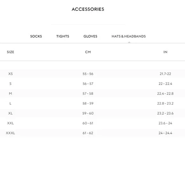Click the CM column header
This screenshot has height=185, width=185.
pyautogui.click(x=88, y=52)
